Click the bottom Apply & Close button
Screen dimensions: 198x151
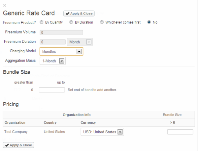tap(18, 145)
